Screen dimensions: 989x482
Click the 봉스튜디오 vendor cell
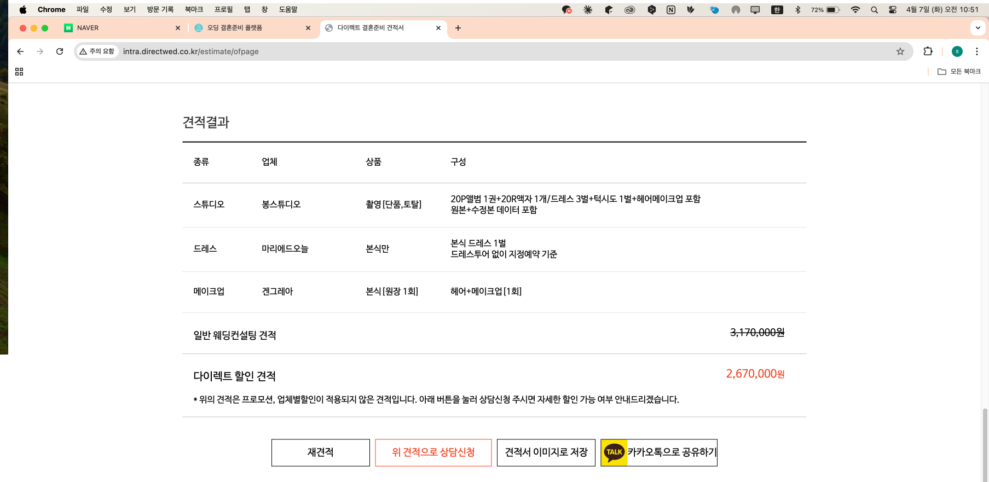tap(281, 205)
